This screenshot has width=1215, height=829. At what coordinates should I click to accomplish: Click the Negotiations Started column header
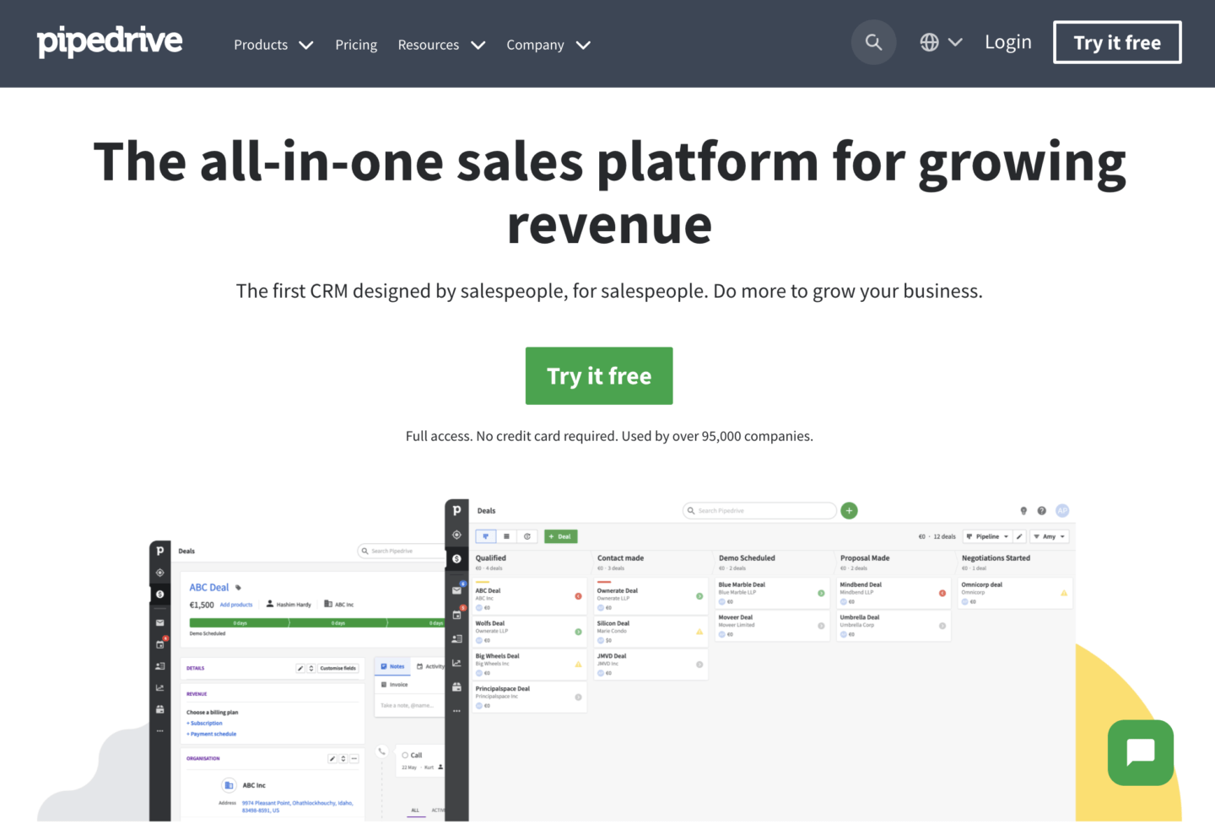(996, 558)
